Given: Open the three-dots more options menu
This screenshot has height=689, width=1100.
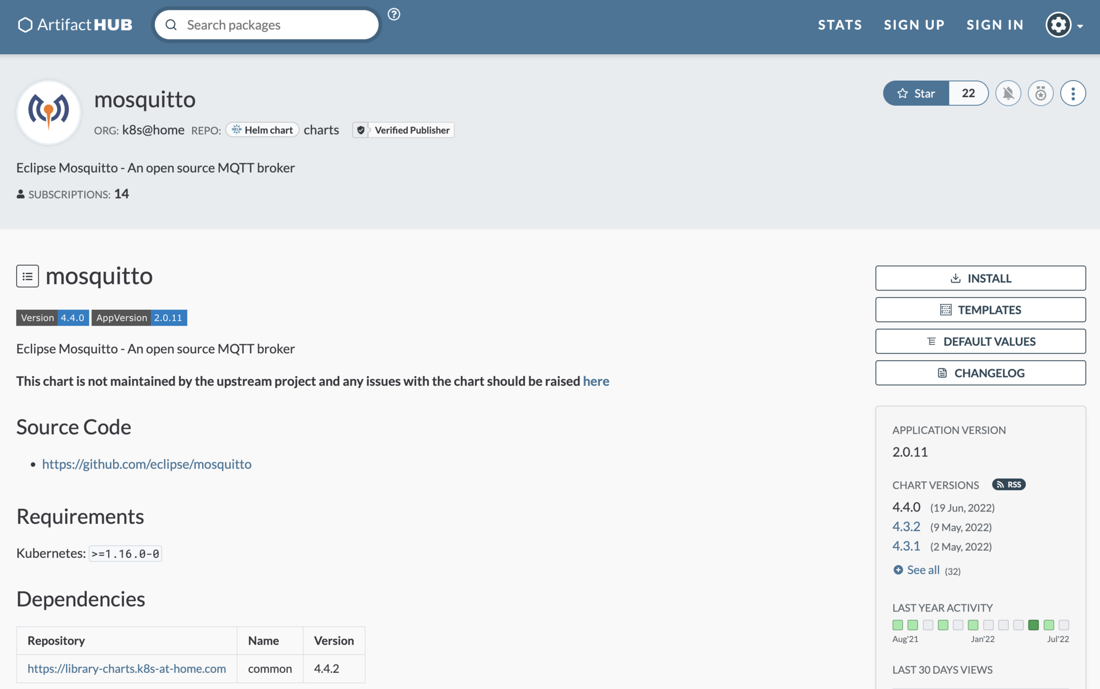Looking at the screenshot, I should coord(1072,93).
